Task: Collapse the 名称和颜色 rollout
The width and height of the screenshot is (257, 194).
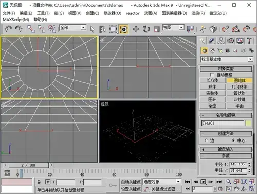Action: 226,115
